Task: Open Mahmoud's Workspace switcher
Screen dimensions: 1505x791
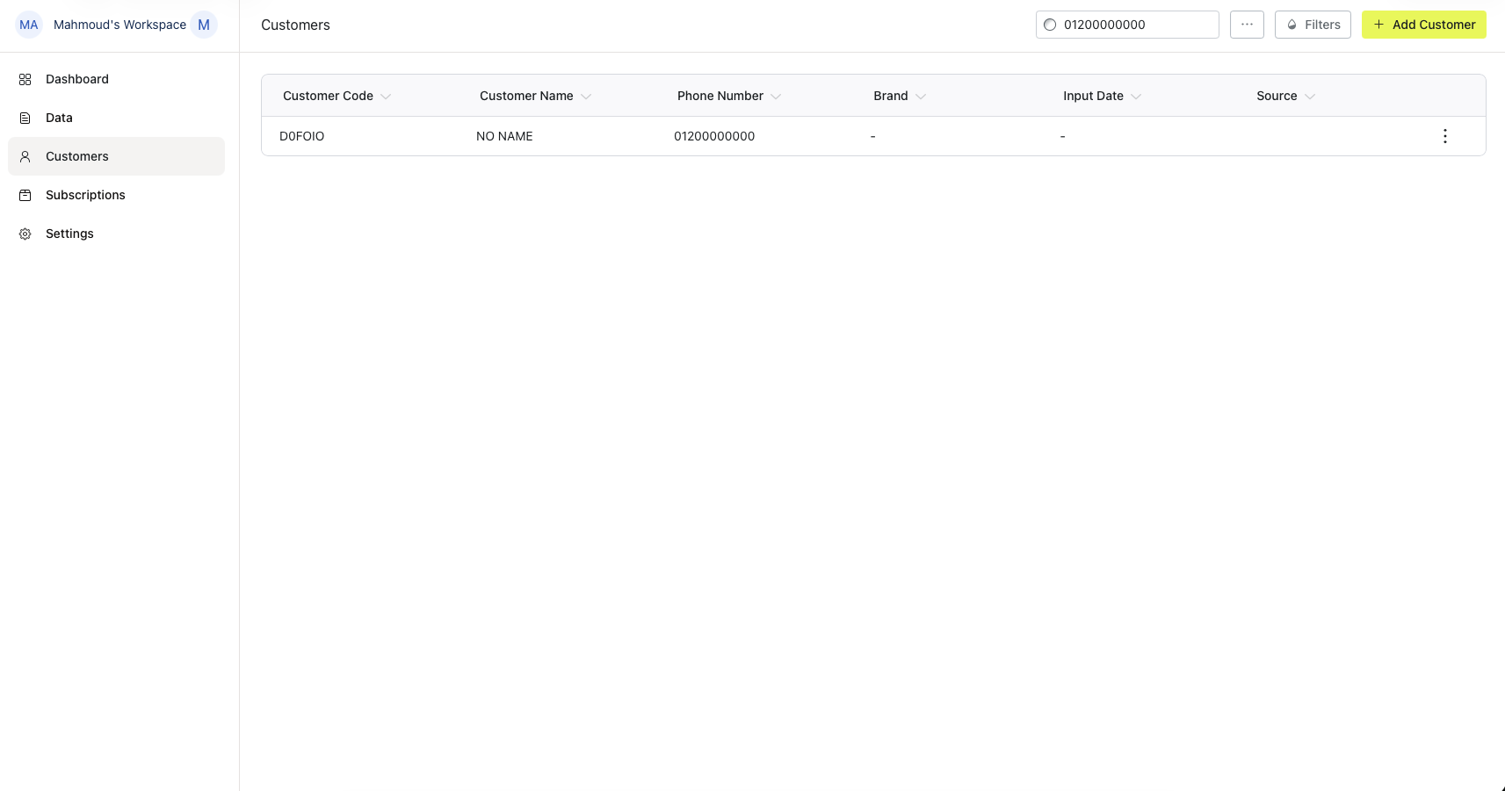Action: (x=119, y=25)
